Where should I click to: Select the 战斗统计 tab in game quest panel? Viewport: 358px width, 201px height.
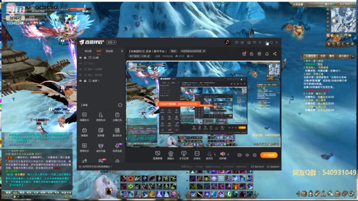click(x=344, y=56)
